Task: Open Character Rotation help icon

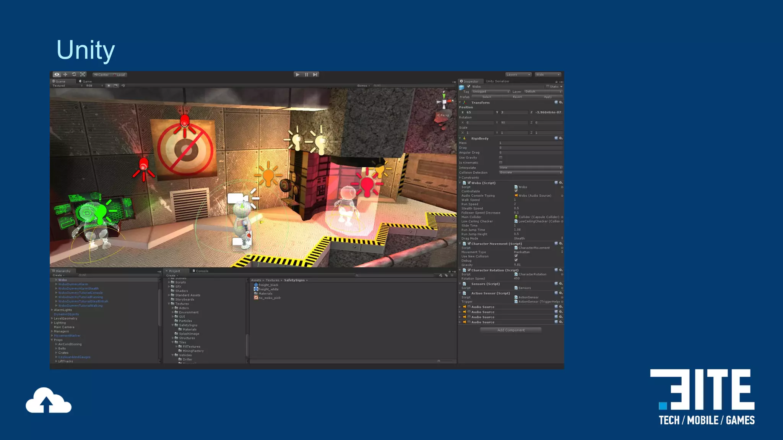Action: tap(556, 270)
